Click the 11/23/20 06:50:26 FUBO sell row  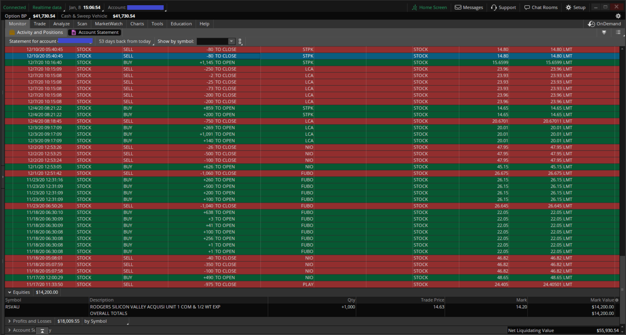(312, 206)
